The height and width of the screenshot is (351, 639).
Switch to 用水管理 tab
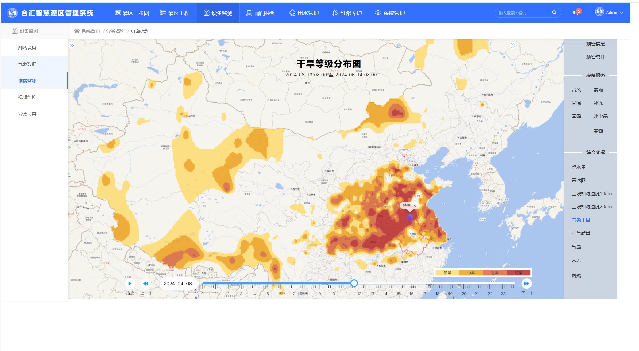(304, 13)
